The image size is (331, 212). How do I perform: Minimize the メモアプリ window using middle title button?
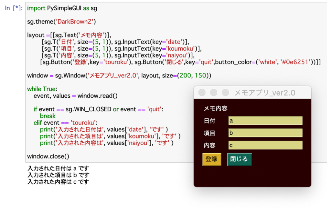(x=213, y=93)
